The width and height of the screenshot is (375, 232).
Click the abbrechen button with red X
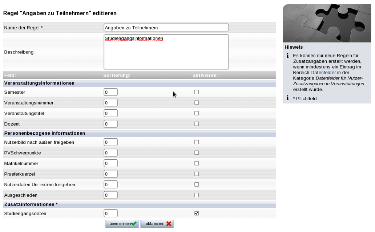157,224
